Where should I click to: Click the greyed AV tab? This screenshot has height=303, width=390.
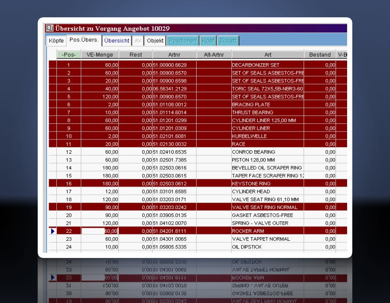[138, 41]
